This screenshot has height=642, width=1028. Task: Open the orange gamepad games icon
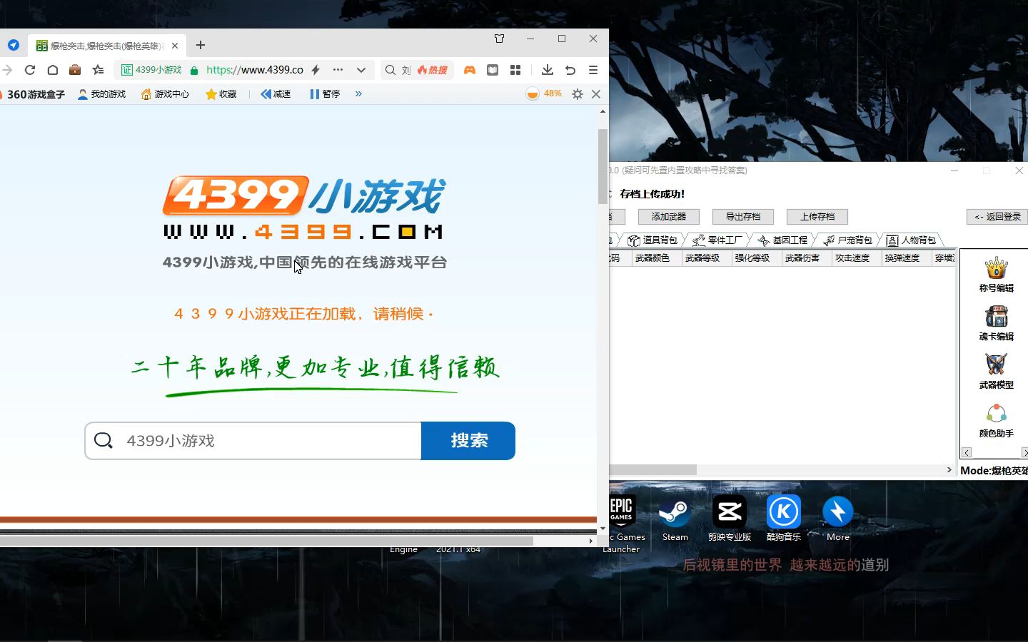coord(470,70)
